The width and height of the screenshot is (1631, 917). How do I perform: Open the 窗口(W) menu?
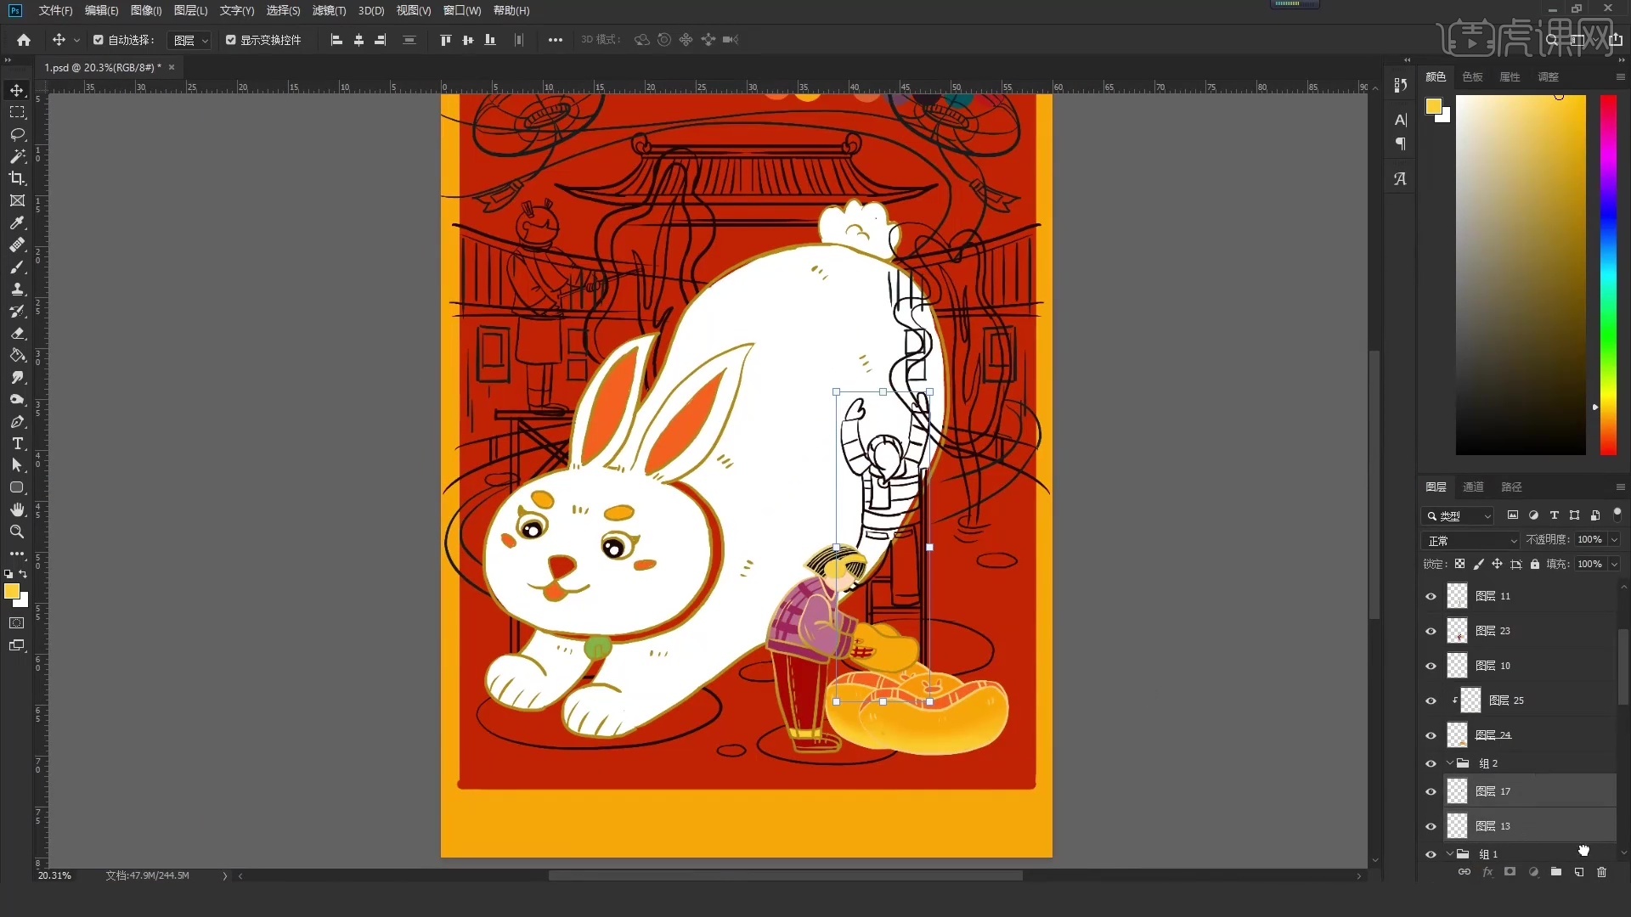(462, 10)
